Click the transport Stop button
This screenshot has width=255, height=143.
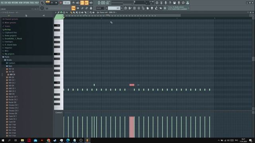click(x=56, y=3)
